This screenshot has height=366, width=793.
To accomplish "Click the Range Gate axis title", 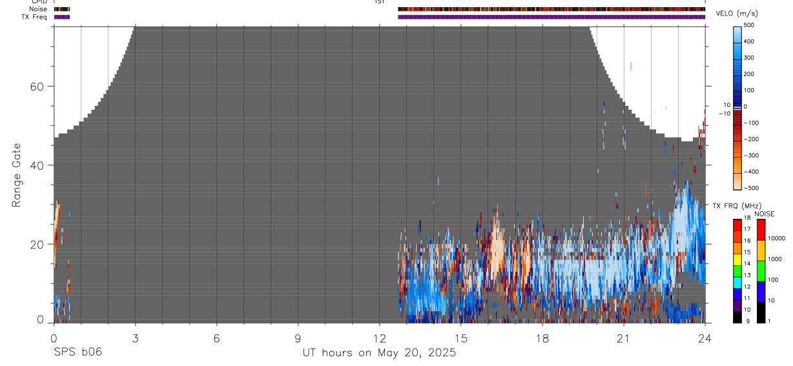I will 16,175.
